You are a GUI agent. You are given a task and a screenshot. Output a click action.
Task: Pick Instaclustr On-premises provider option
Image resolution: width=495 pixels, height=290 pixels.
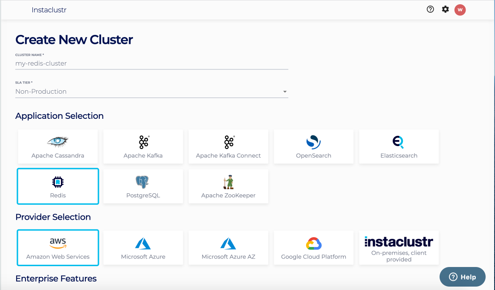(399, 247)
